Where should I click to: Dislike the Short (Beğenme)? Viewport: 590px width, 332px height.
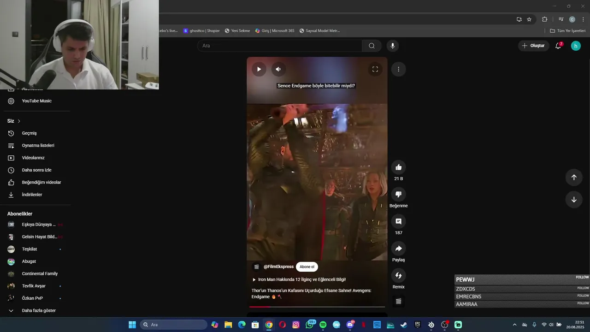[x=399, y=194]
